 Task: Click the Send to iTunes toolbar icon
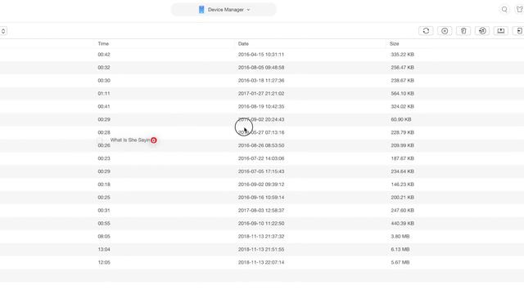[x=482, y=31]
